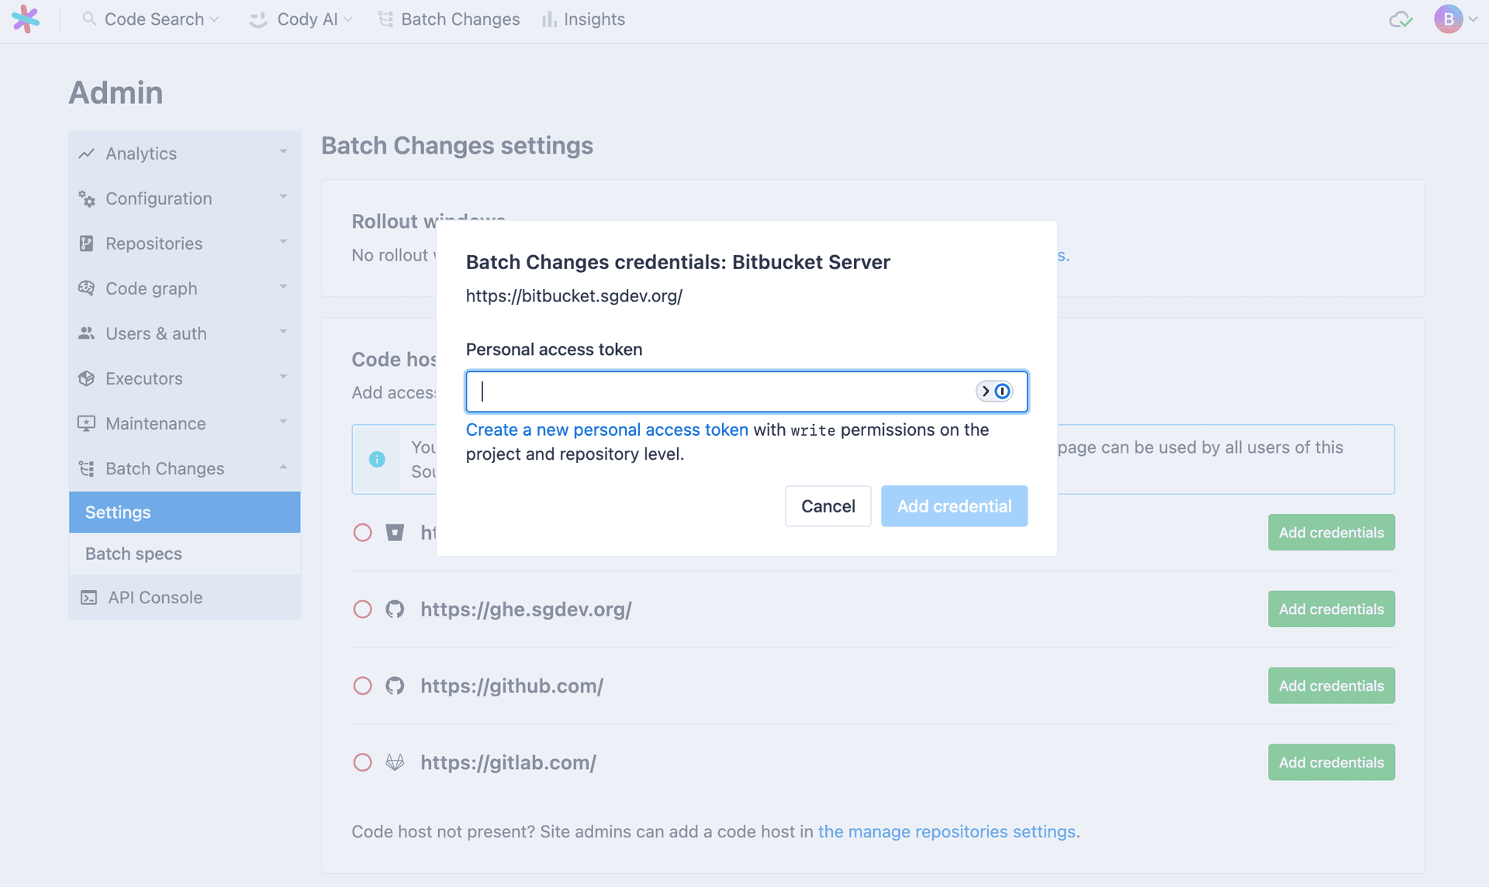
Task: Click the Analytics chart line icon
Action: pos(87,154)
